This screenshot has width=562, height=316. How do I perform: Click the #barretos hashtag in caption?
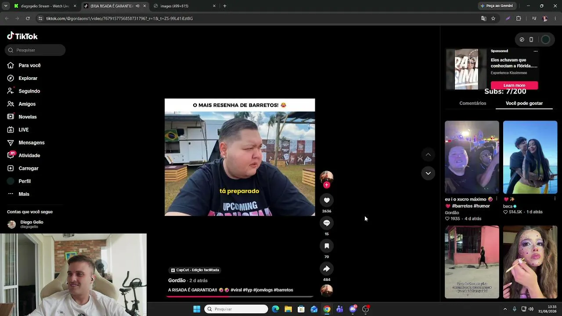pyautogui.click(x=283, y=290)
